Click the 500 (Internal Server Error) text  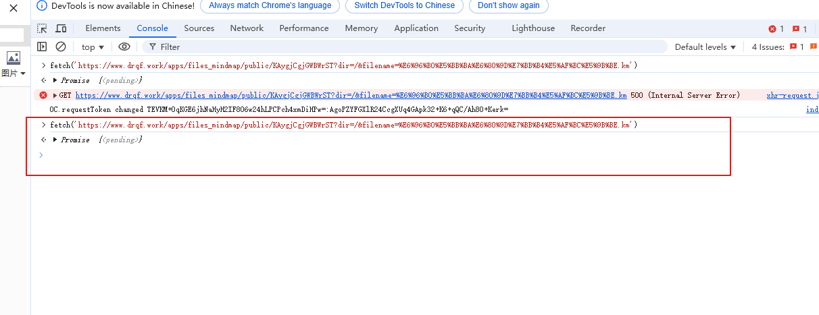coord(685,95)
